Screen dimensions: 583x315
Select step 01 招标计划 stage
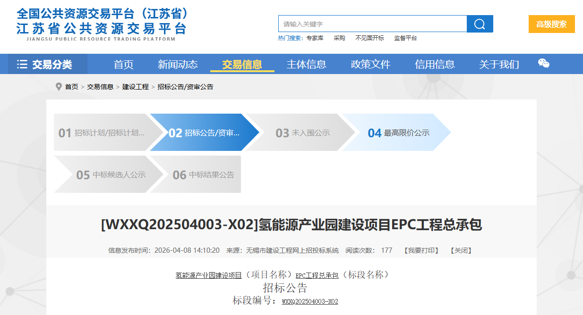[x=101, y=133]
